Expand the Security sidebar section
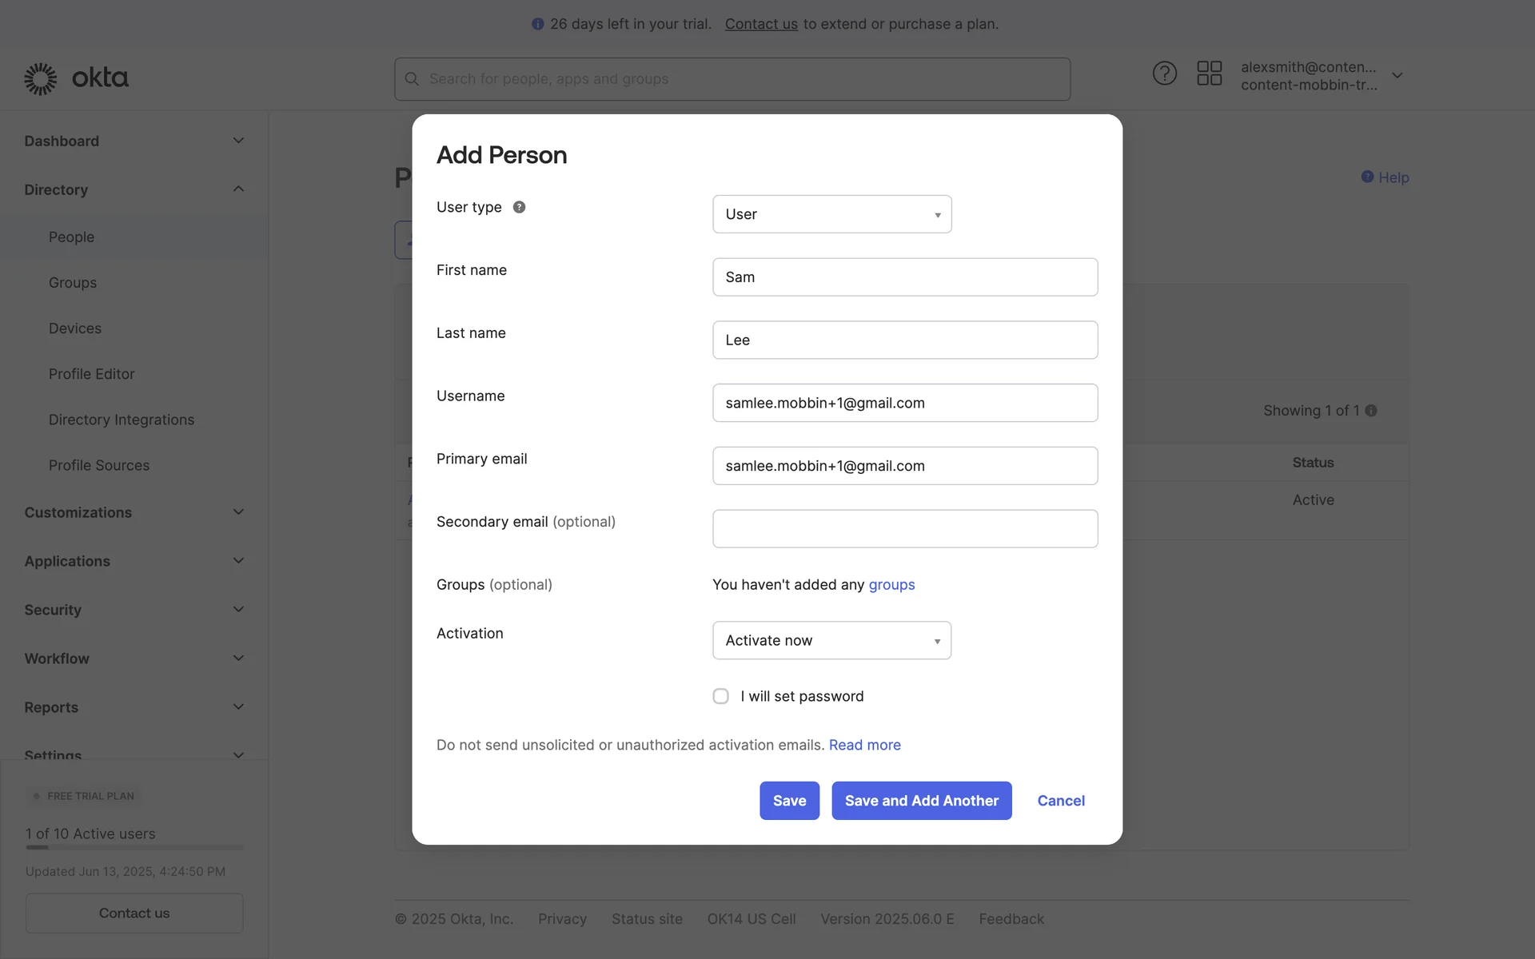The width and height of the screenshot is (1535, 959). (237, 610)
